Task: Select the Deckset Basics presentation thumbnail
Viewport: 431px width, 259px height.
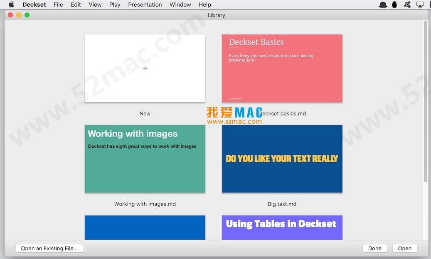Action: click(282, 68)
